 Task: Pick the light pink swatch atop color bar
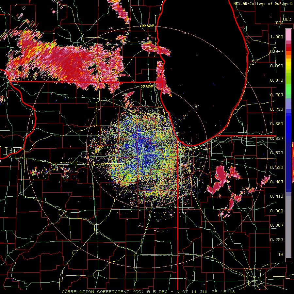[x=288, y=35]
